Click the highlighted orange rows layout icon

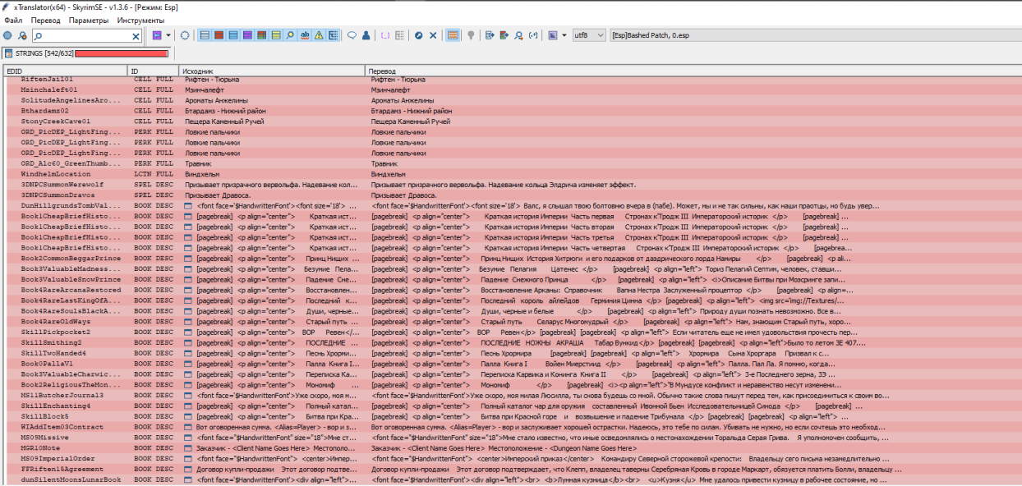(453, 35)
